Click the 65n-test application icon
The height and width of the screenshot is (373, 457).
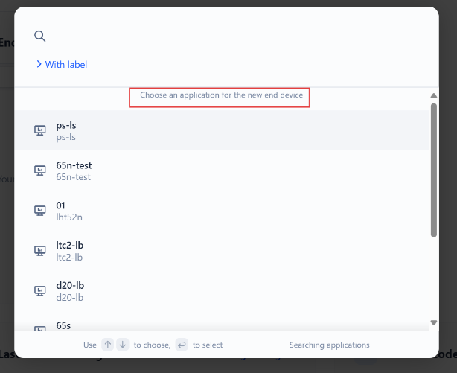point(40,170)
